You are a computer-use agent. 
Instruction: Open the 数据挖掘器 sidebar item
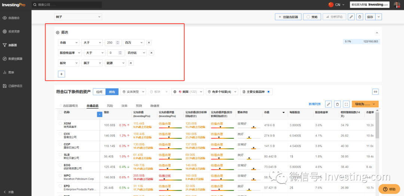pos(13,59)
